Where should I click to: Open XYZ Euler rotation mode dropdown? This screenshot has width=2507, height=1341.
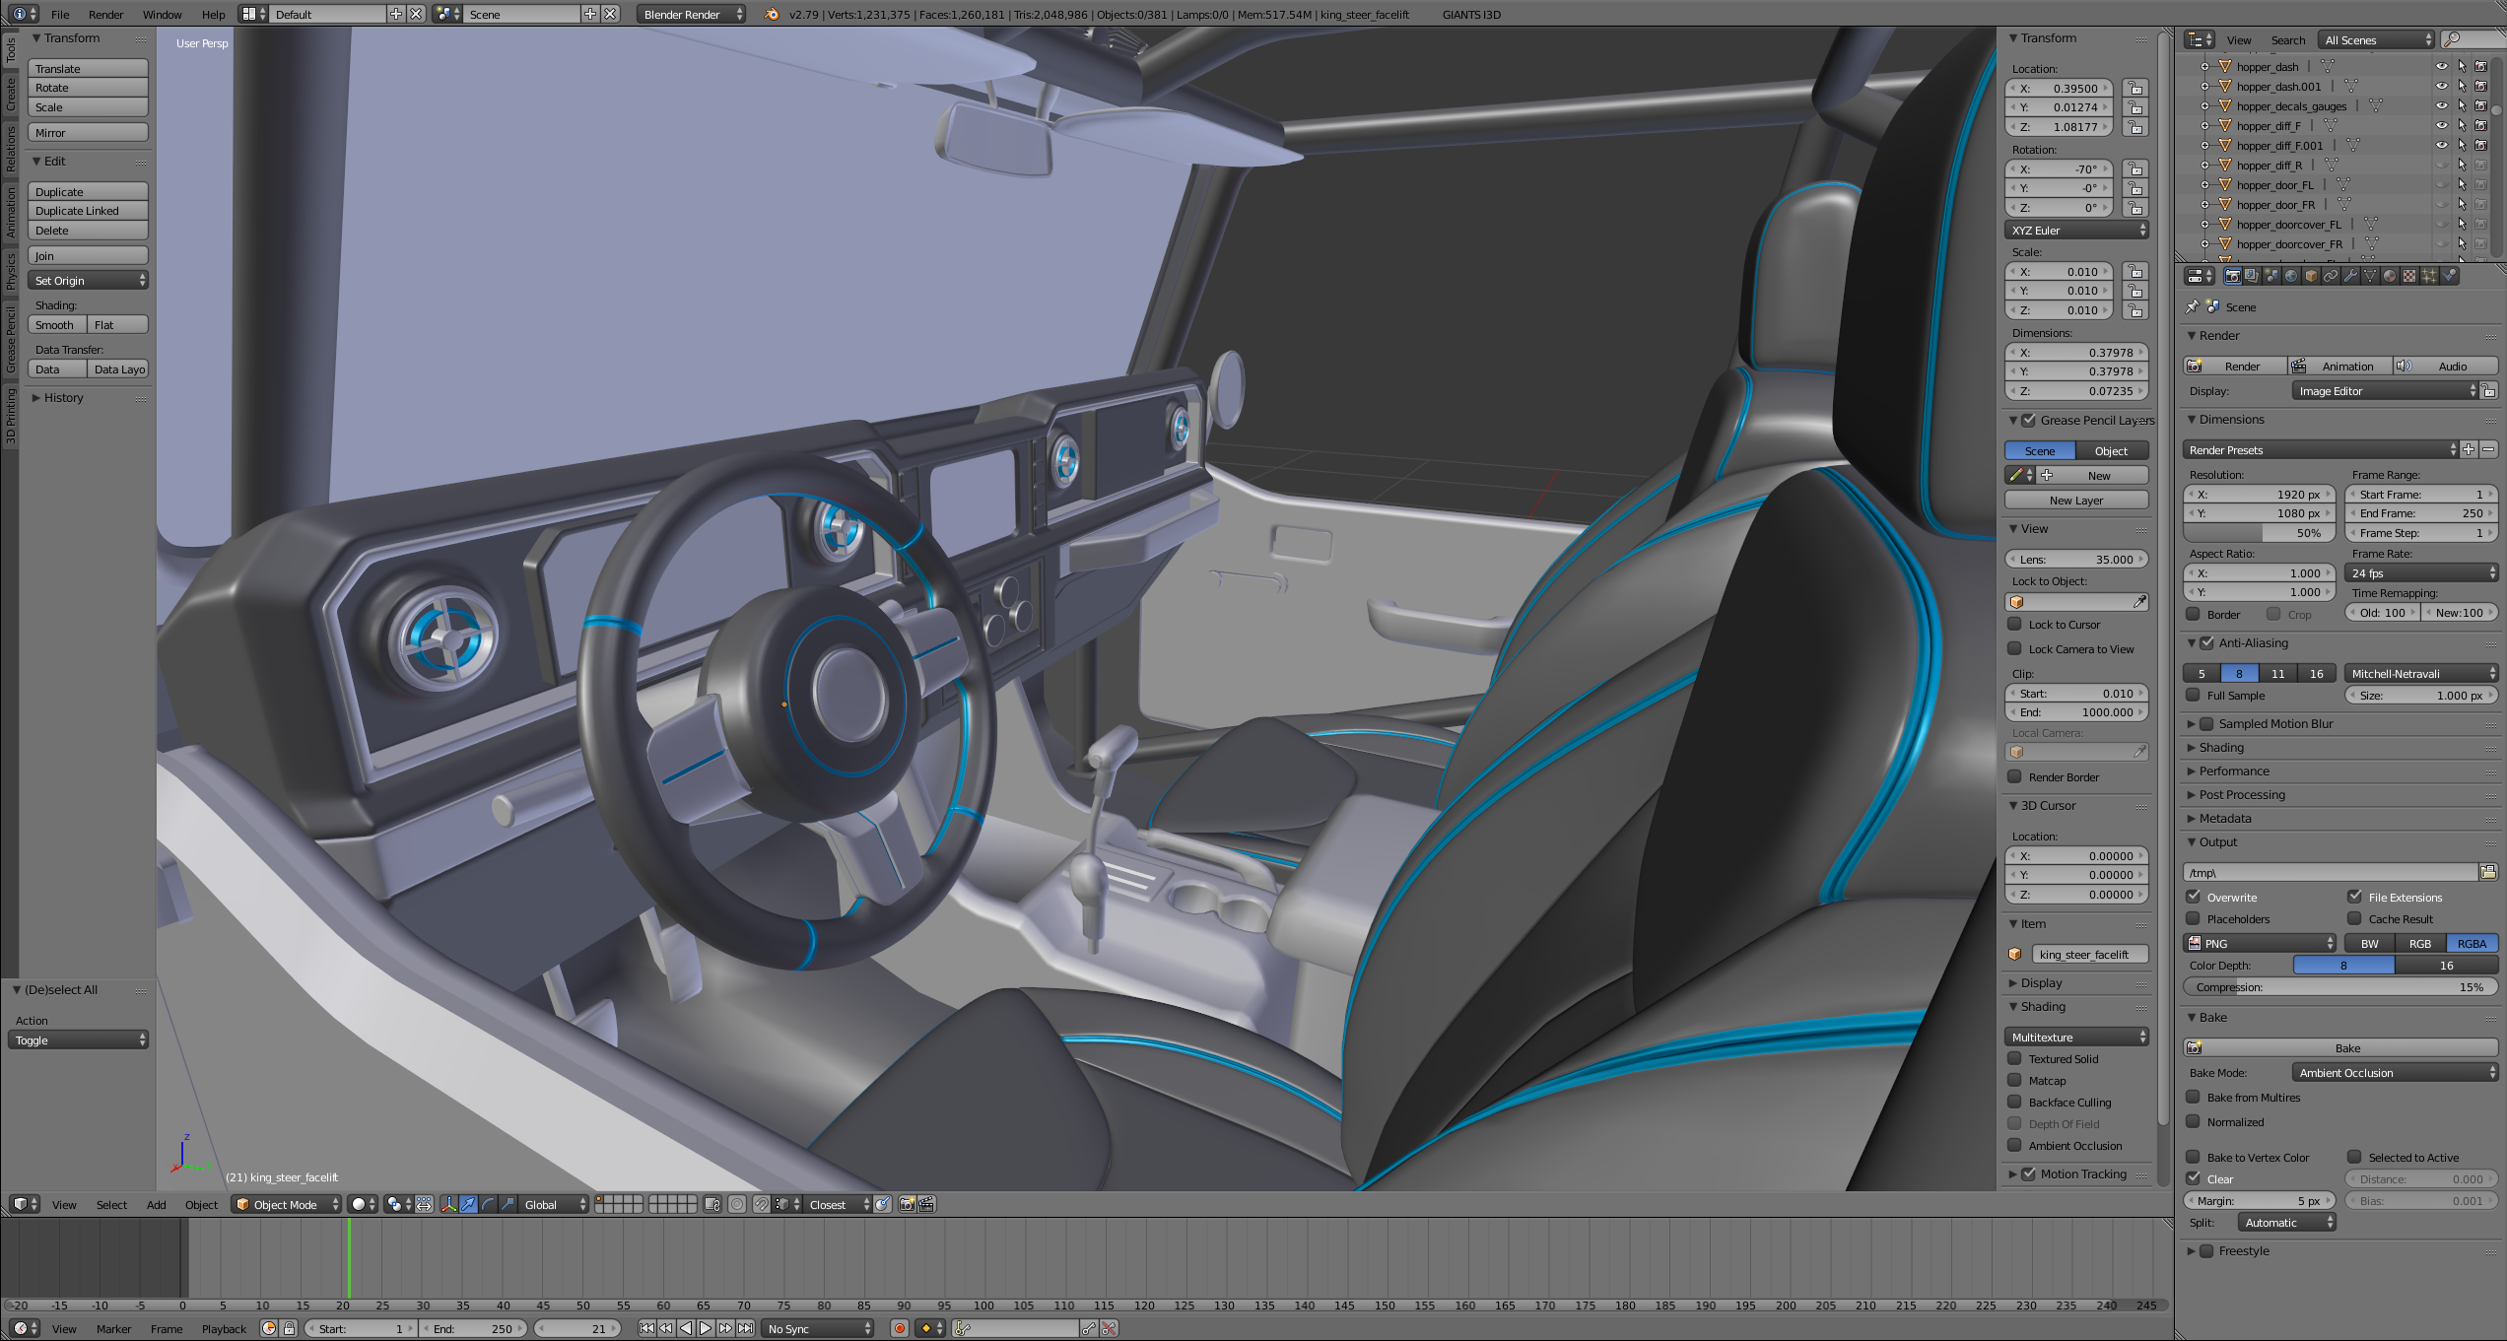[2076, 230]
